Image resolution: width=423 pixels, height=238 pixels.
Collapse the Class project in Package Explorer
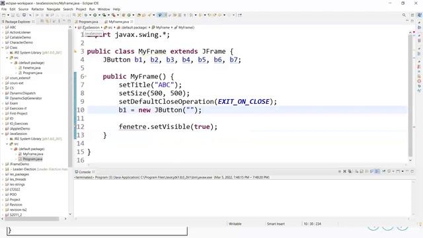(3, 48)
